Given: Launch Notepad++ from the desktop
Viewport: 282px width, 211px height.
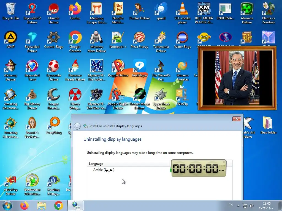Looking at the screenshot, I should [118, 40].
